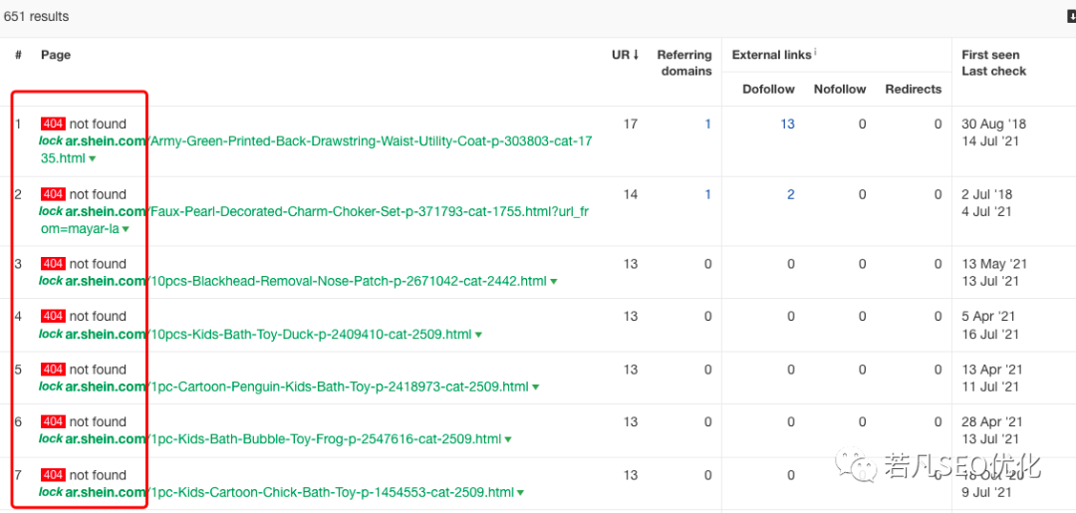Sort by Referring domains column header
The image size is (1076, 513).
click(x=683, y=63)
